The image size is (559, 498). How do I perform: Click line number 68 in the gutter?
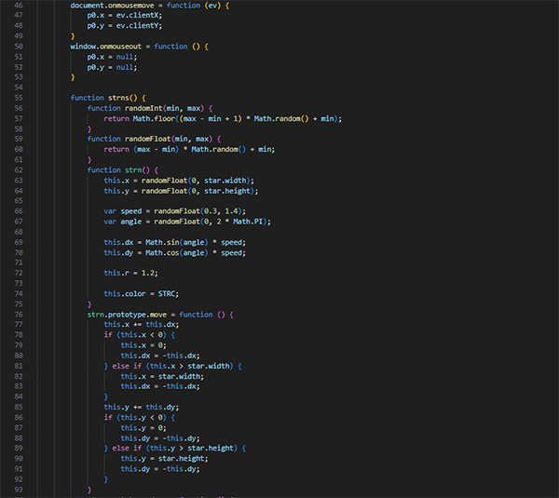[19, 232]
